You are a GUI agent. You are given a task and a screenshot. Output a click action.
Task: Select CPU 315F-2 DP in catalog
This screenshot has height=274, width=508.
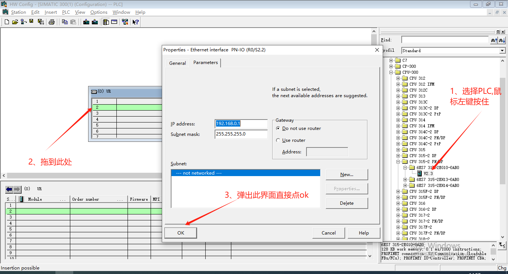[424, 191]
